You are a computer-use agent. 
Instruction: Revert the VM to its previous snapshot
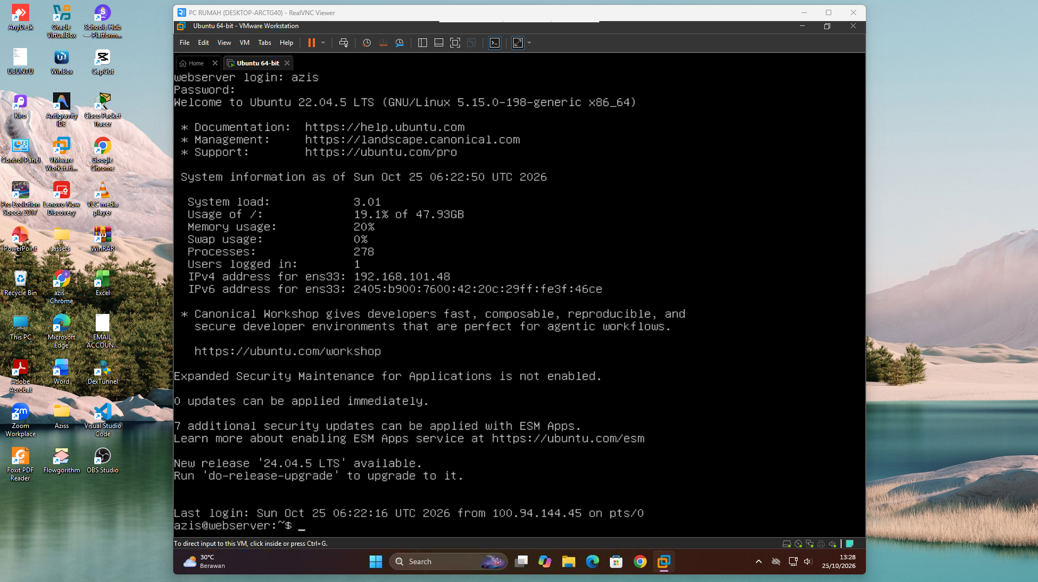pyautogui.click(x=383, y=43)
